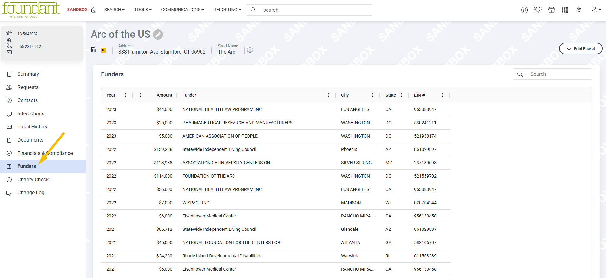606x278 pixels.
Task: Click the yellow C badge icon
Action: [103, 50]
